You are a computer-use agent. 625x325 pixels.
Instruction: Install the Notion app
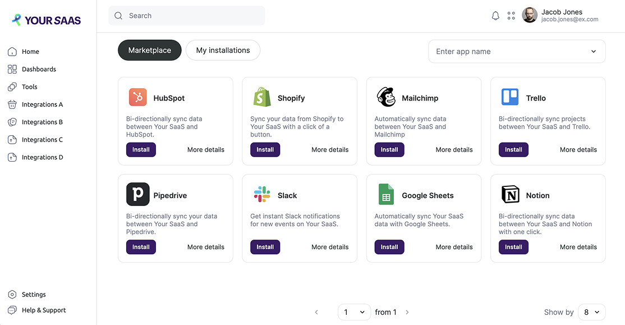point(513,247)
